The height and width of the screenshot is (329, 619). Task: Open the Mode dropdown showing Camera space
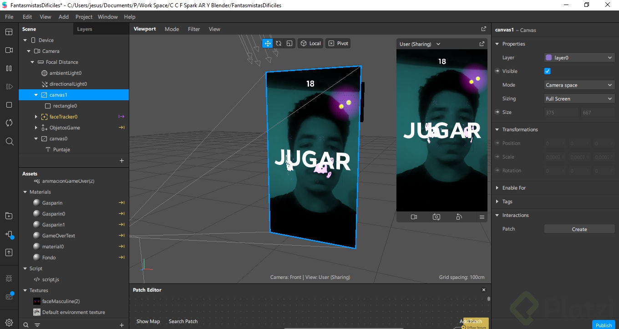click(579, 85)
